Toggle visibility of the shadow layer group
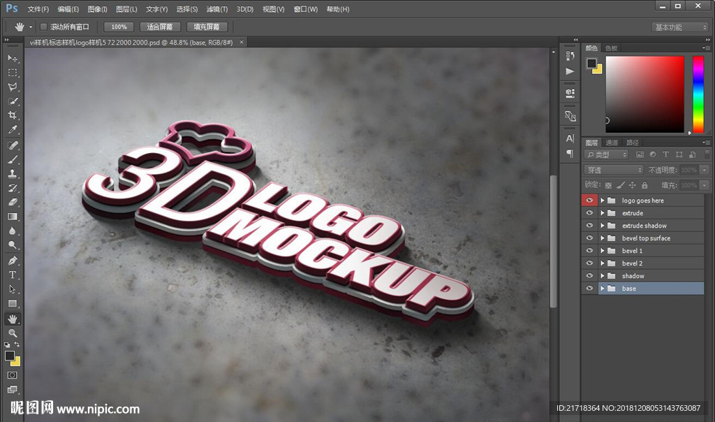 (x=590, y=276)
